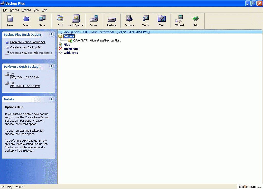The width and height of the screenshot is (263, 189).
Task: Click the folder icon beside C:\AVANTRIX path
Action: pyautogui.click(x=70, y=40)
